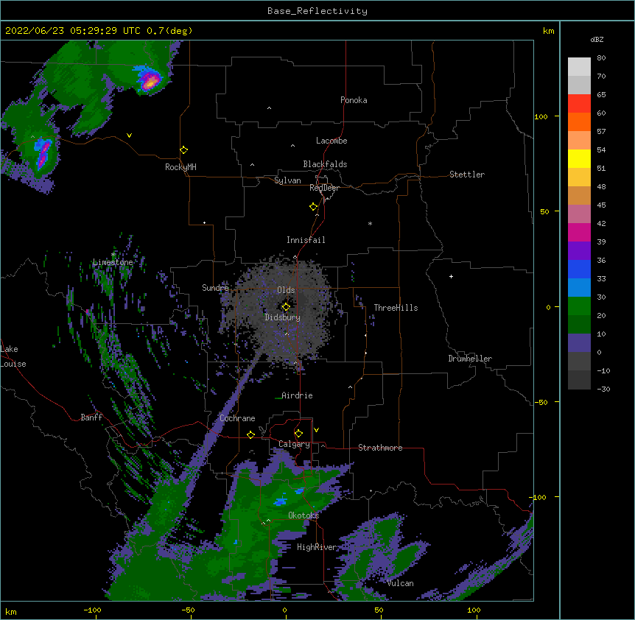Select the RedDeer label
The image size is (635, 620).
[324, 188]
